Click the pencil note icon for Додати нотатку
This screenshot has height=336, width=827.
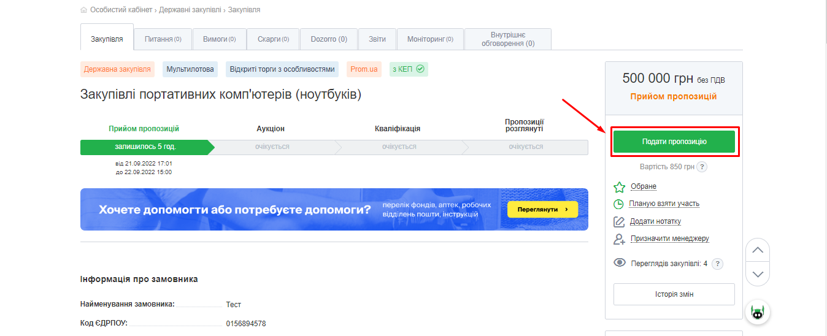(619, 222)
